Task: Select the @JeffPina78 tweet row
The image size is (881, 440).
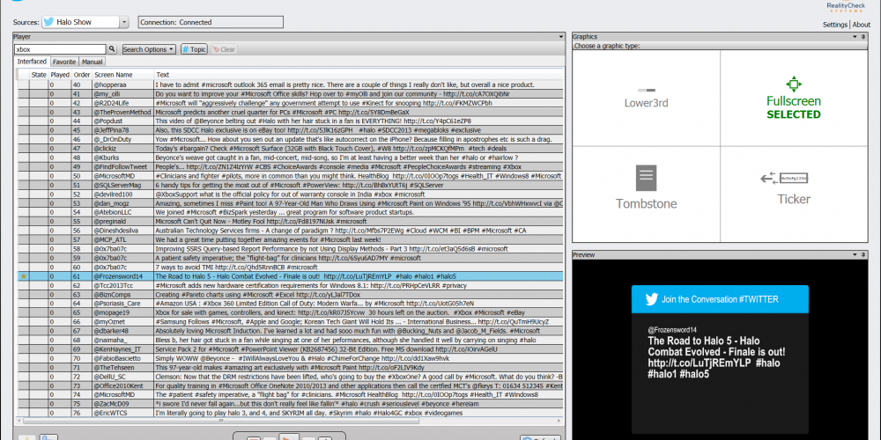Action: coord(291,129)
